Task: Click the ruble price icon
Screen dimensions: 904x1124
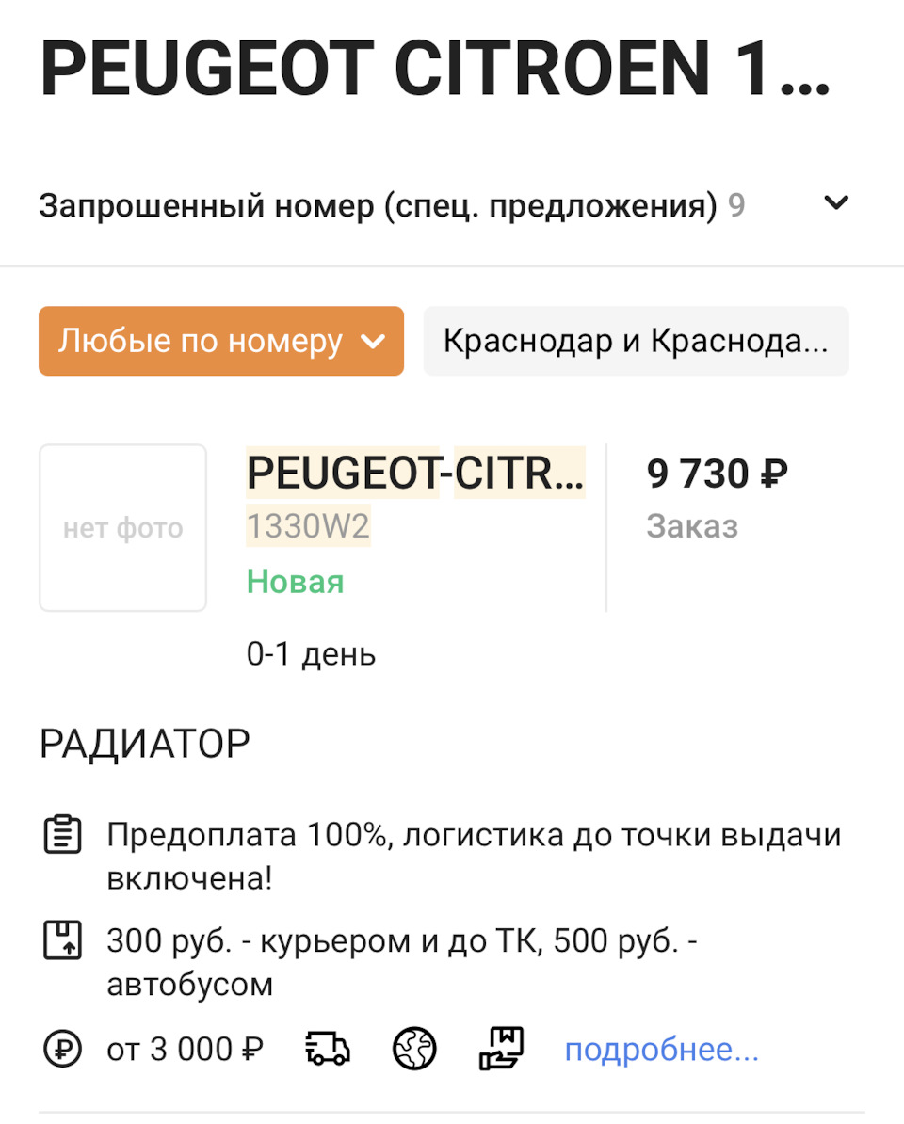Action: click(61, 1049)
